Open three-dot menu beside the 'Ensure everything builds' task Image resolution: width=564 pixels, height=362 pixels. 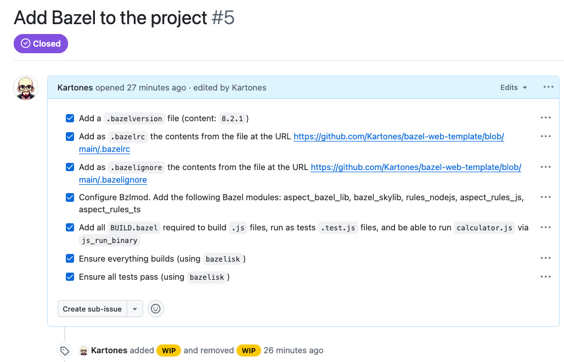point(545,258)
